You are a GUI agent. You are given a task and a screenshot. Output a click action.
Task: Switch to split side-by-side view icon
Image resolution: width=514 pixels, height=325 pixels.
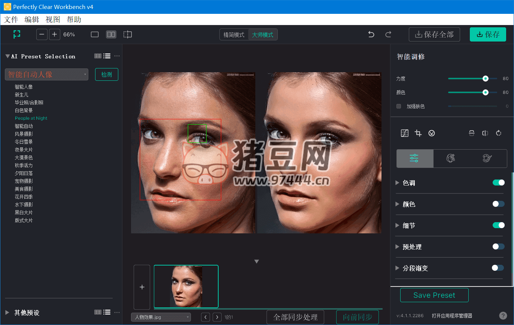(111, 34)
